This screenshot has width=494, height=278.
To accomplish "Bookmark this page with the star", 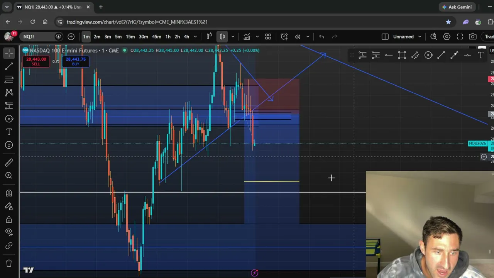I will coord(448,22).
